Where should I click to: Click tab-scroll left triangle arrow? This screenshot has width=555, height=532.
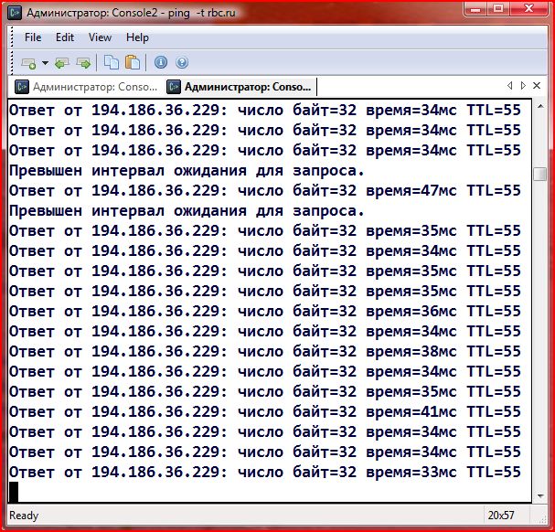click(509, 85)
